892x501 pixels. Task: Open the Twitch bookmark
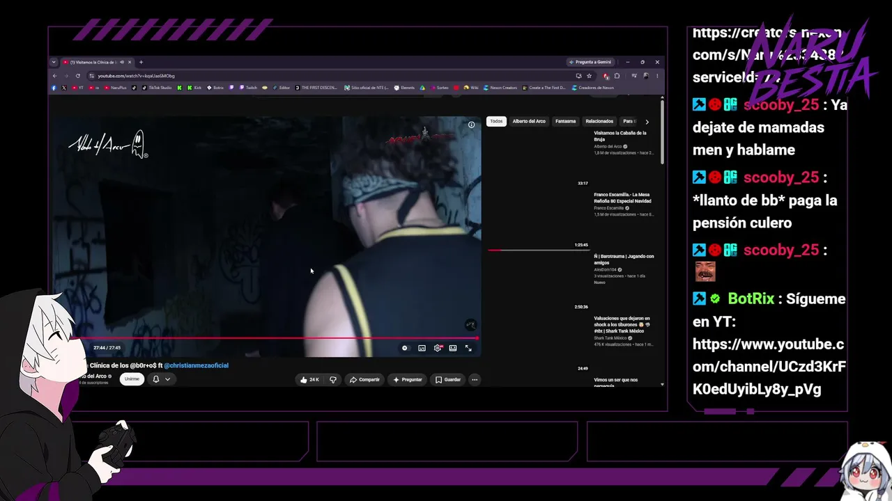click(248, 88)
